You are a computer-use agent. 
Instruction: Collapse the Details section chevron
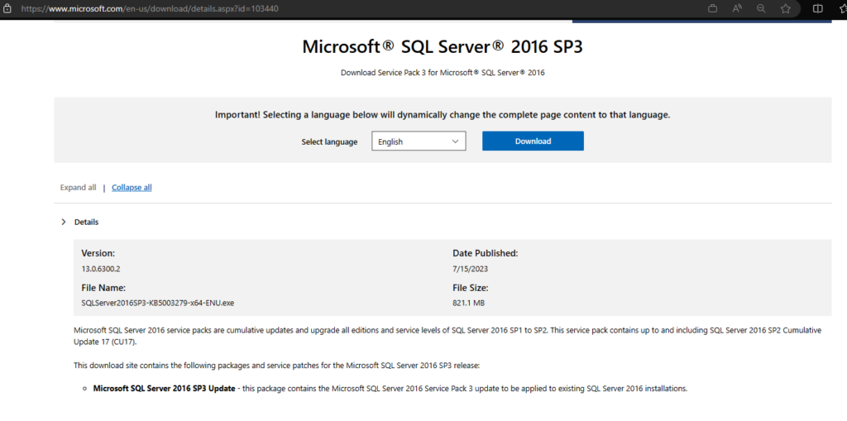(63, 222)
